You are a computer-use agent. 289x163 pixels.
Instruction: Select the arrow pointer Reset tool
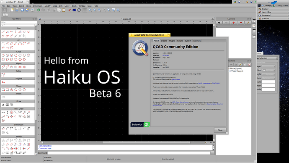coord(4,10)
